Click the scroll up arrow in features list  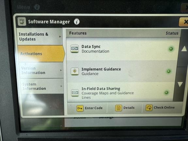(184, 49)
